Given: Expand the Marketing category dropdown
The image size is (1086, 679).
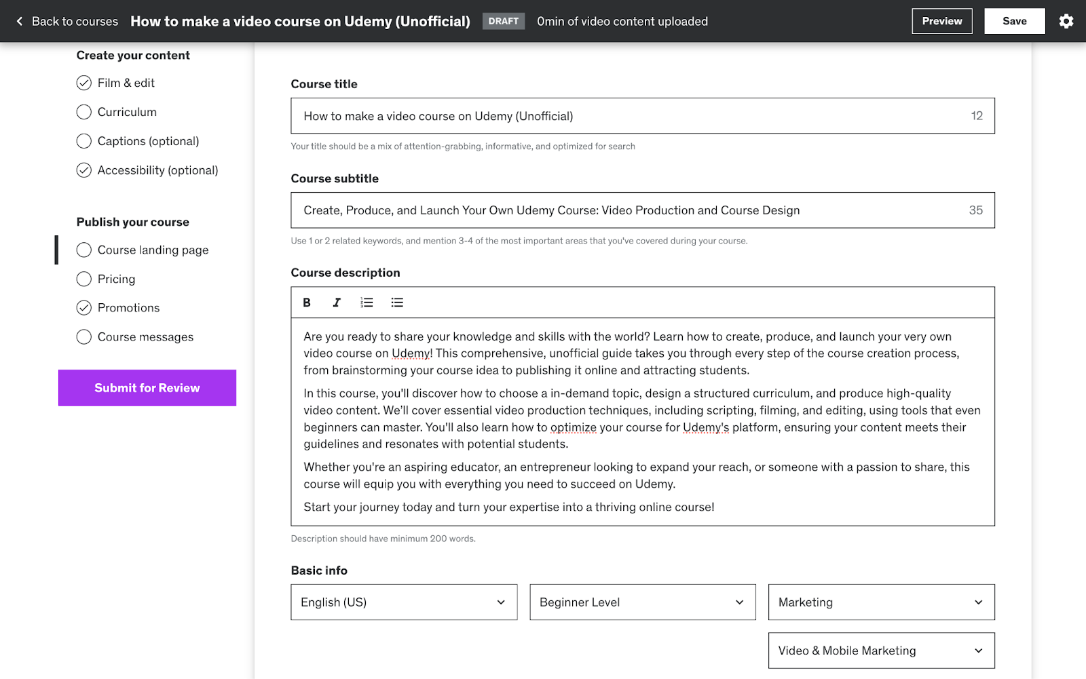Looking at the screenshot, I should tap(880, 602).
